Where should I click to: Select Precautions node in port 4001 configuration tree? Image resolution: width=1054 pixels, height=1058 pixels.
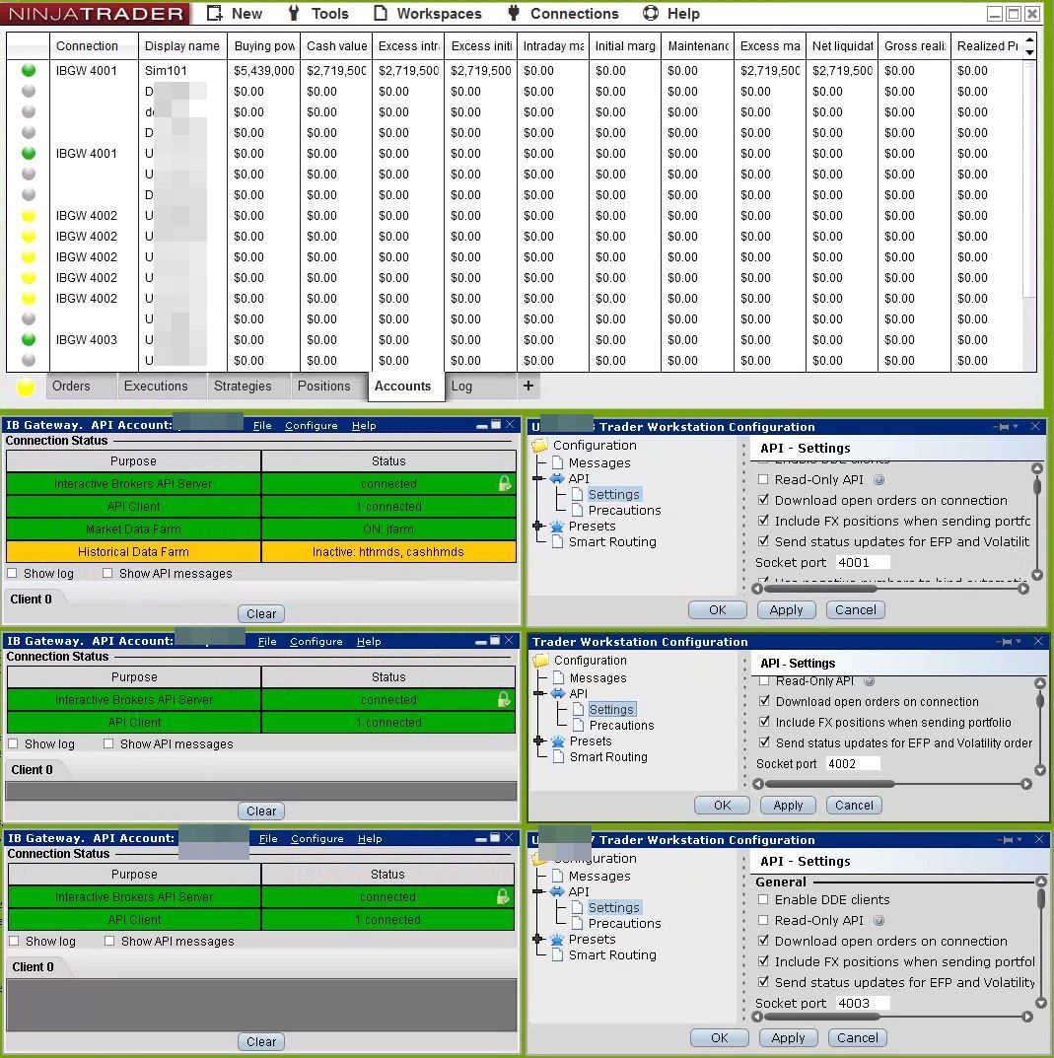624,510
